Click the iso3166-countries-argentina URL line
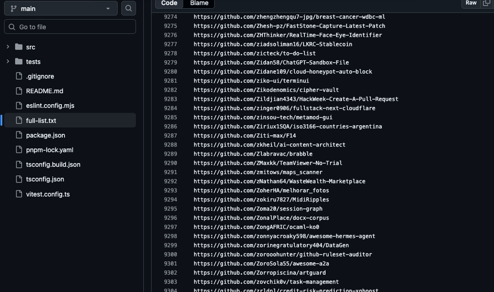 pos(288,126)
